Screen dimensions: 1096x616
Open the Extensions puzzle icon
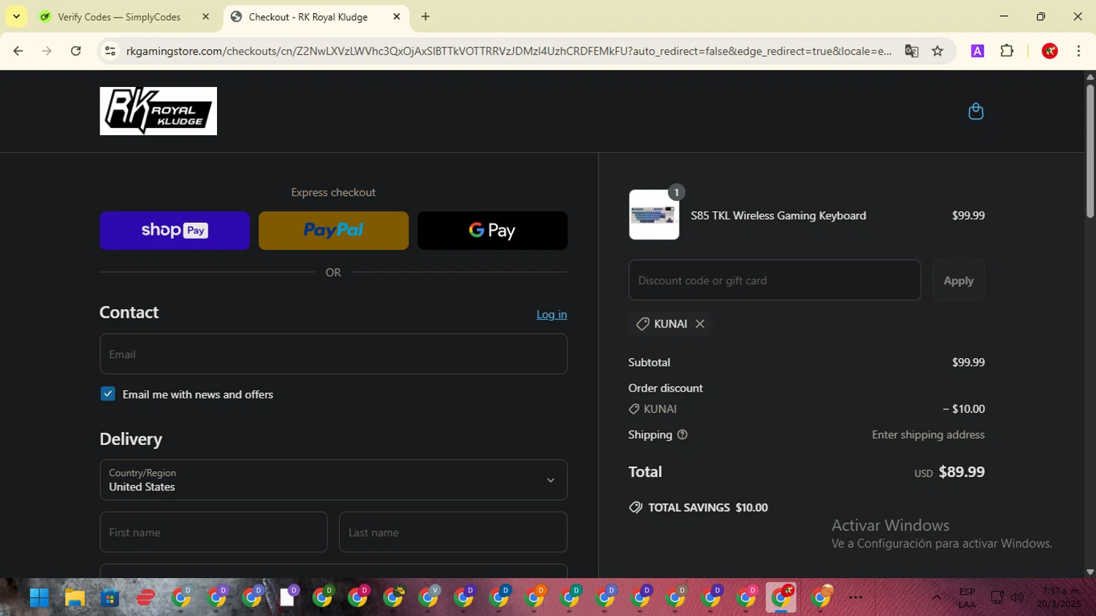coord(1007,51)
